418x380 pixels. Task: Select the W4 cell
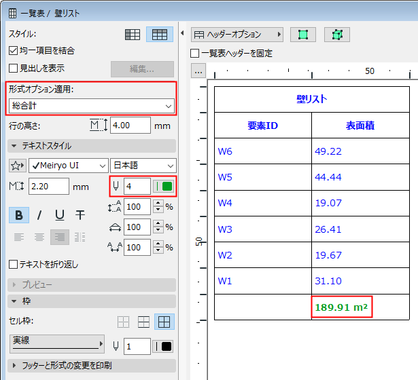(263, 203)
